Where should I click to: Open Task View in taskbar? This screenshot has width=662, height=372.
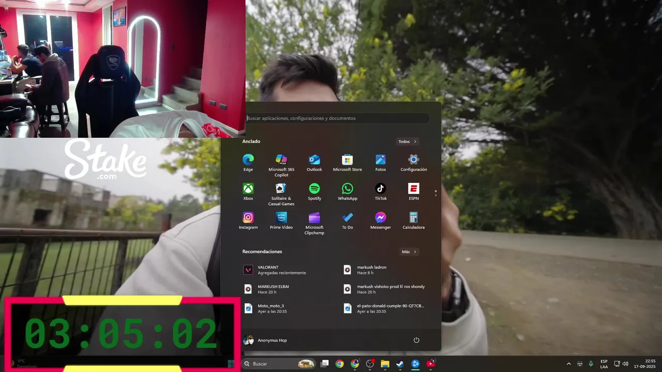[x=324, y=364]
